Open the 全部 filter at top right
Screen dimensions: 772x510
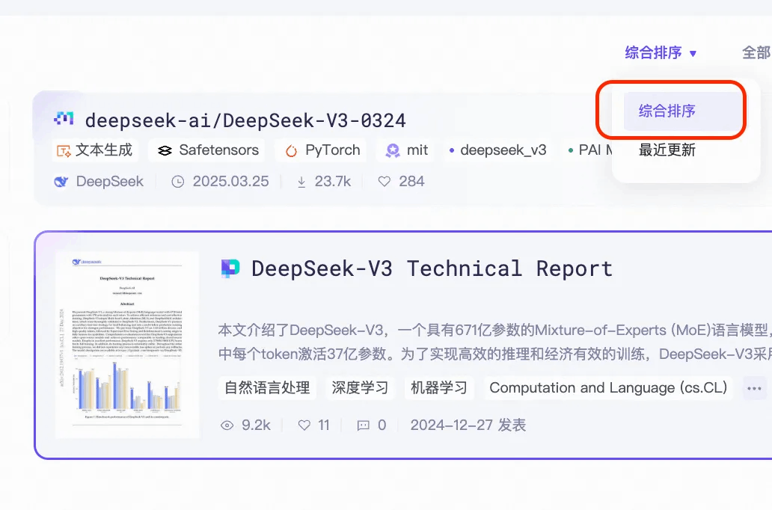(x=756, y=52)
